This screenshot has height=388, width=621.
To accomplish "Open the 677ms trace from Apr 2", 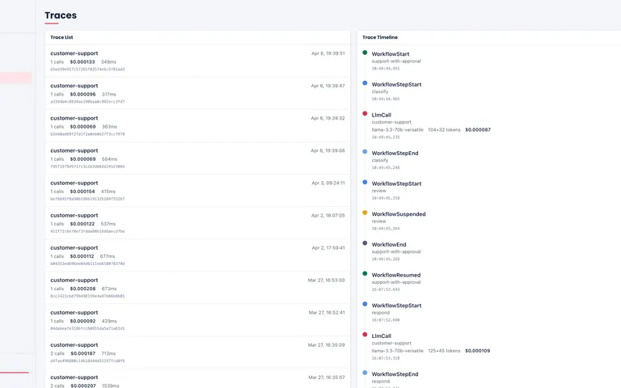I will point(197,255).
